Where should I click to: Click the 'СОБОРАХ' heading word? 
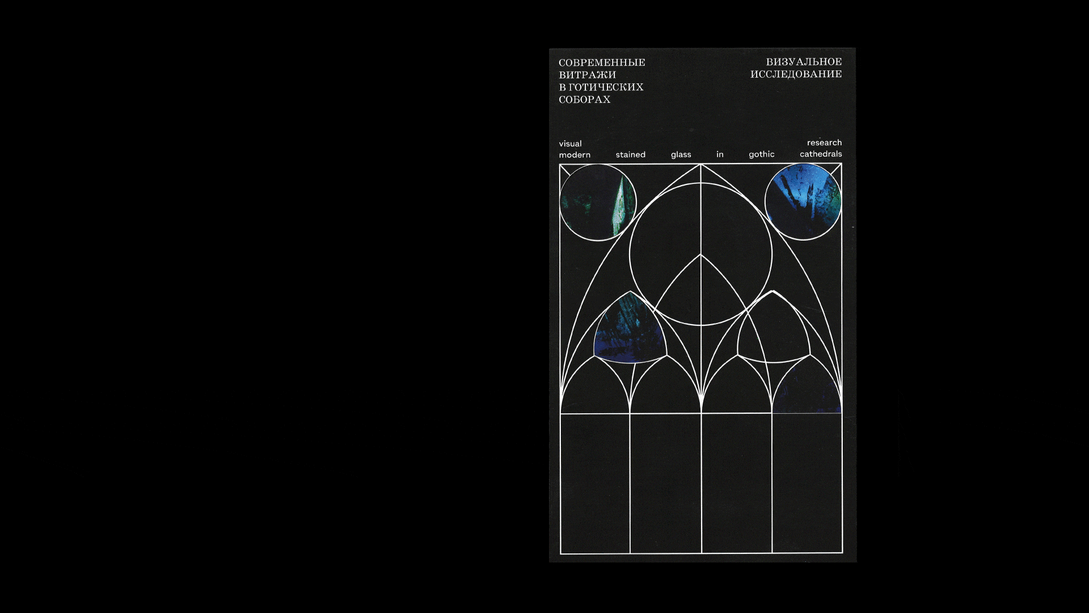tap(584, 100)
